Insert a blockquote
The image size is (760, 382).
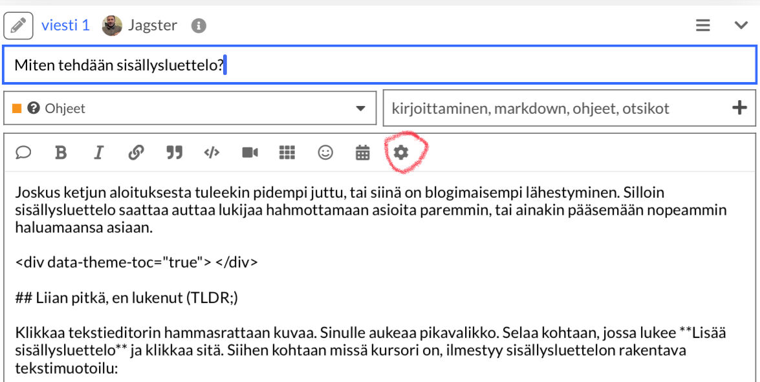(174, 153)
